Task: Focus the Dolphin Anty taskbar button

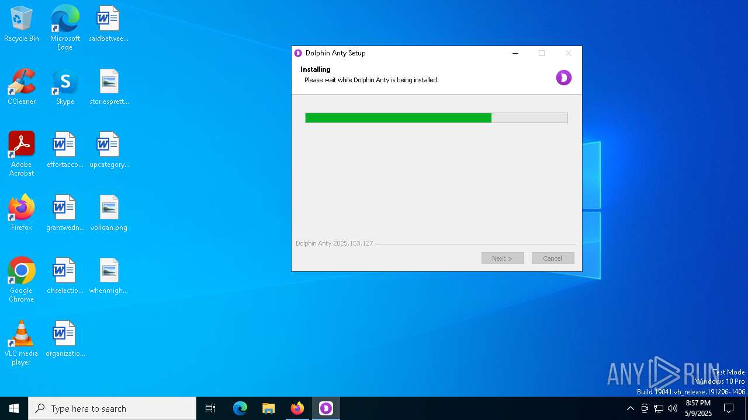Action: (326, 408)
